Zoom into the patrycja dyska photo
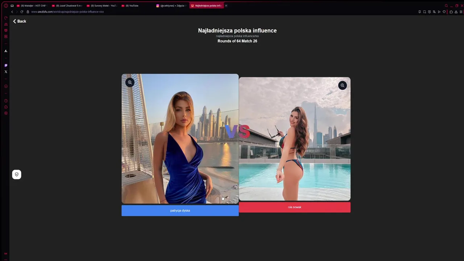Screen dimensions: 464x261 (x=130, y=82)
